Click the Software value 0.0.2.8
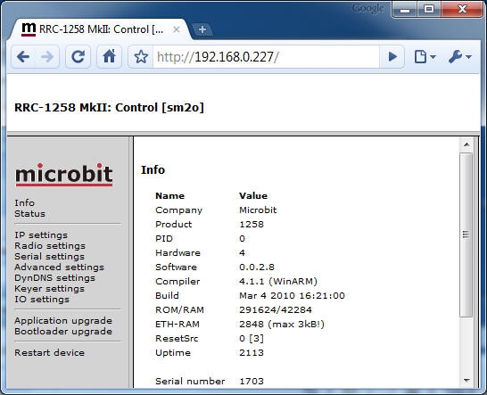This screenshot has width=487, height=395. [x=257, y=267]
